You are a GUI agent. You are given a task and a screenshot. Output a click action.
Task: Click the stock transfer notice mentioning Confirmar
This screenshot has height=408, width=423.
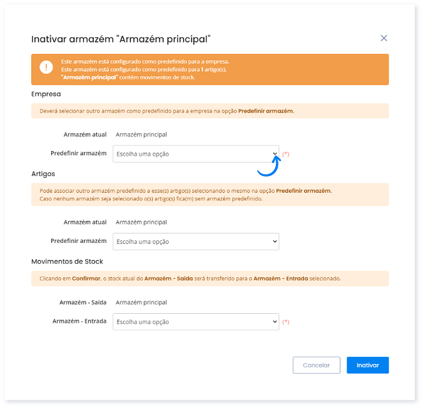tap(190, 278)
